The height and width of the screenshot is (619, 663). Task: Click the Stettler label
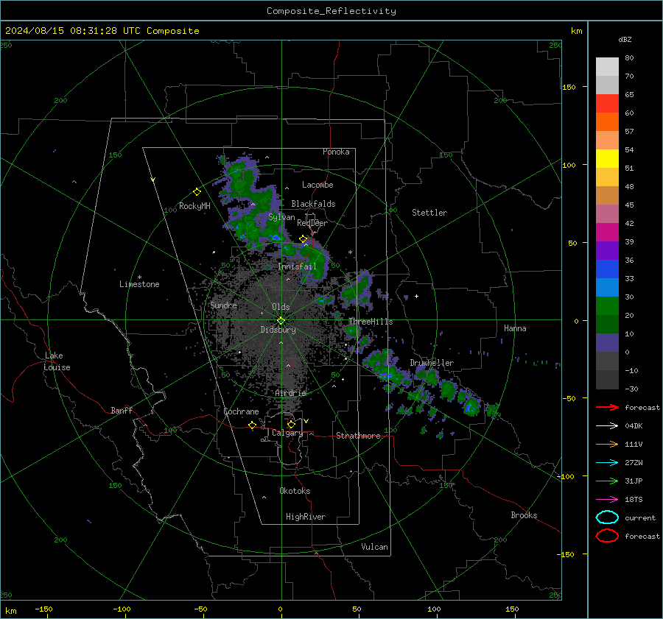429,213
